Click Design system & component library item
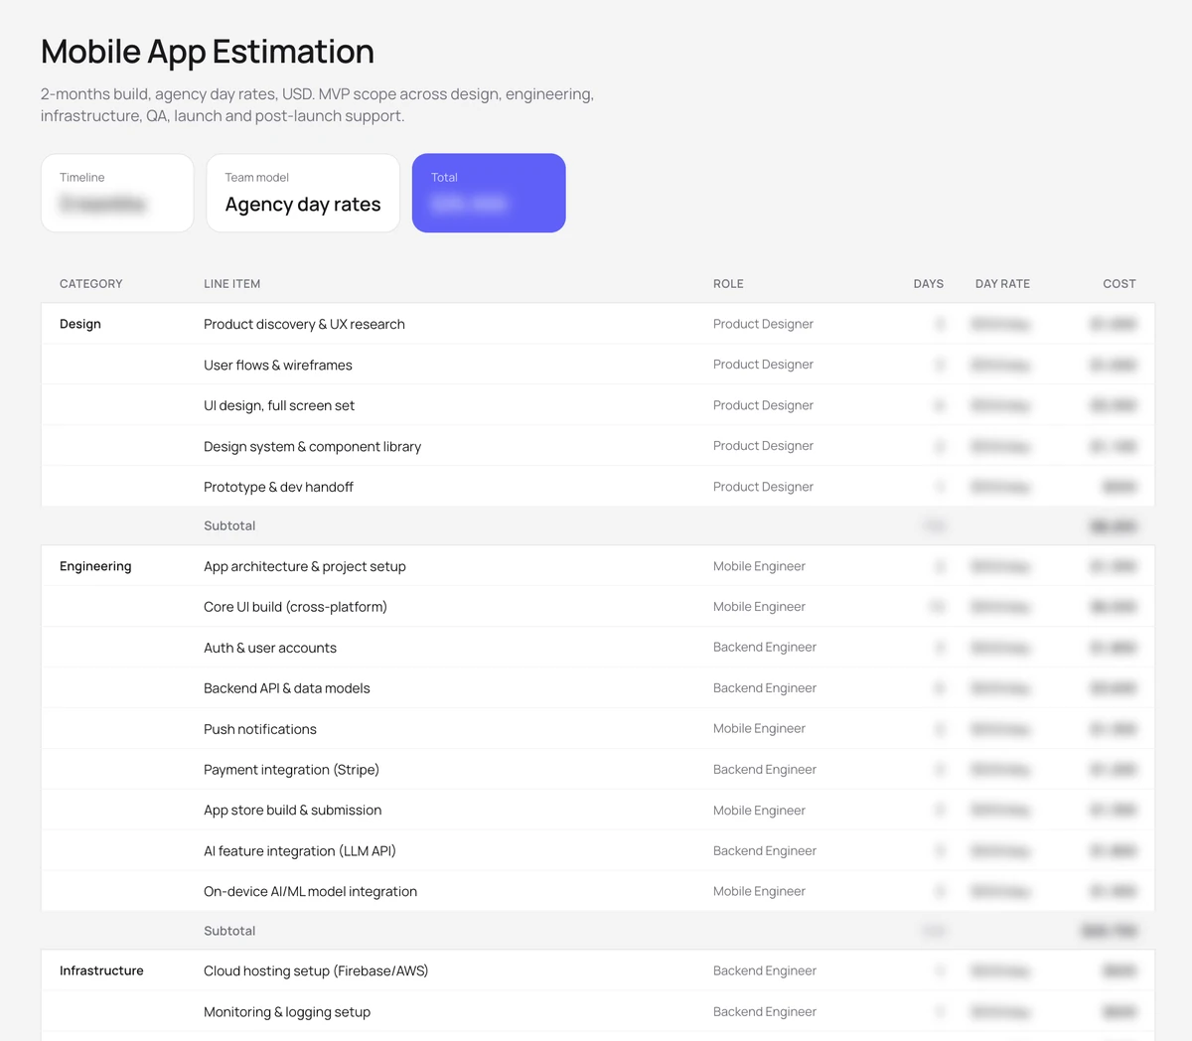1192x1041 pixels. click(312, 446)
